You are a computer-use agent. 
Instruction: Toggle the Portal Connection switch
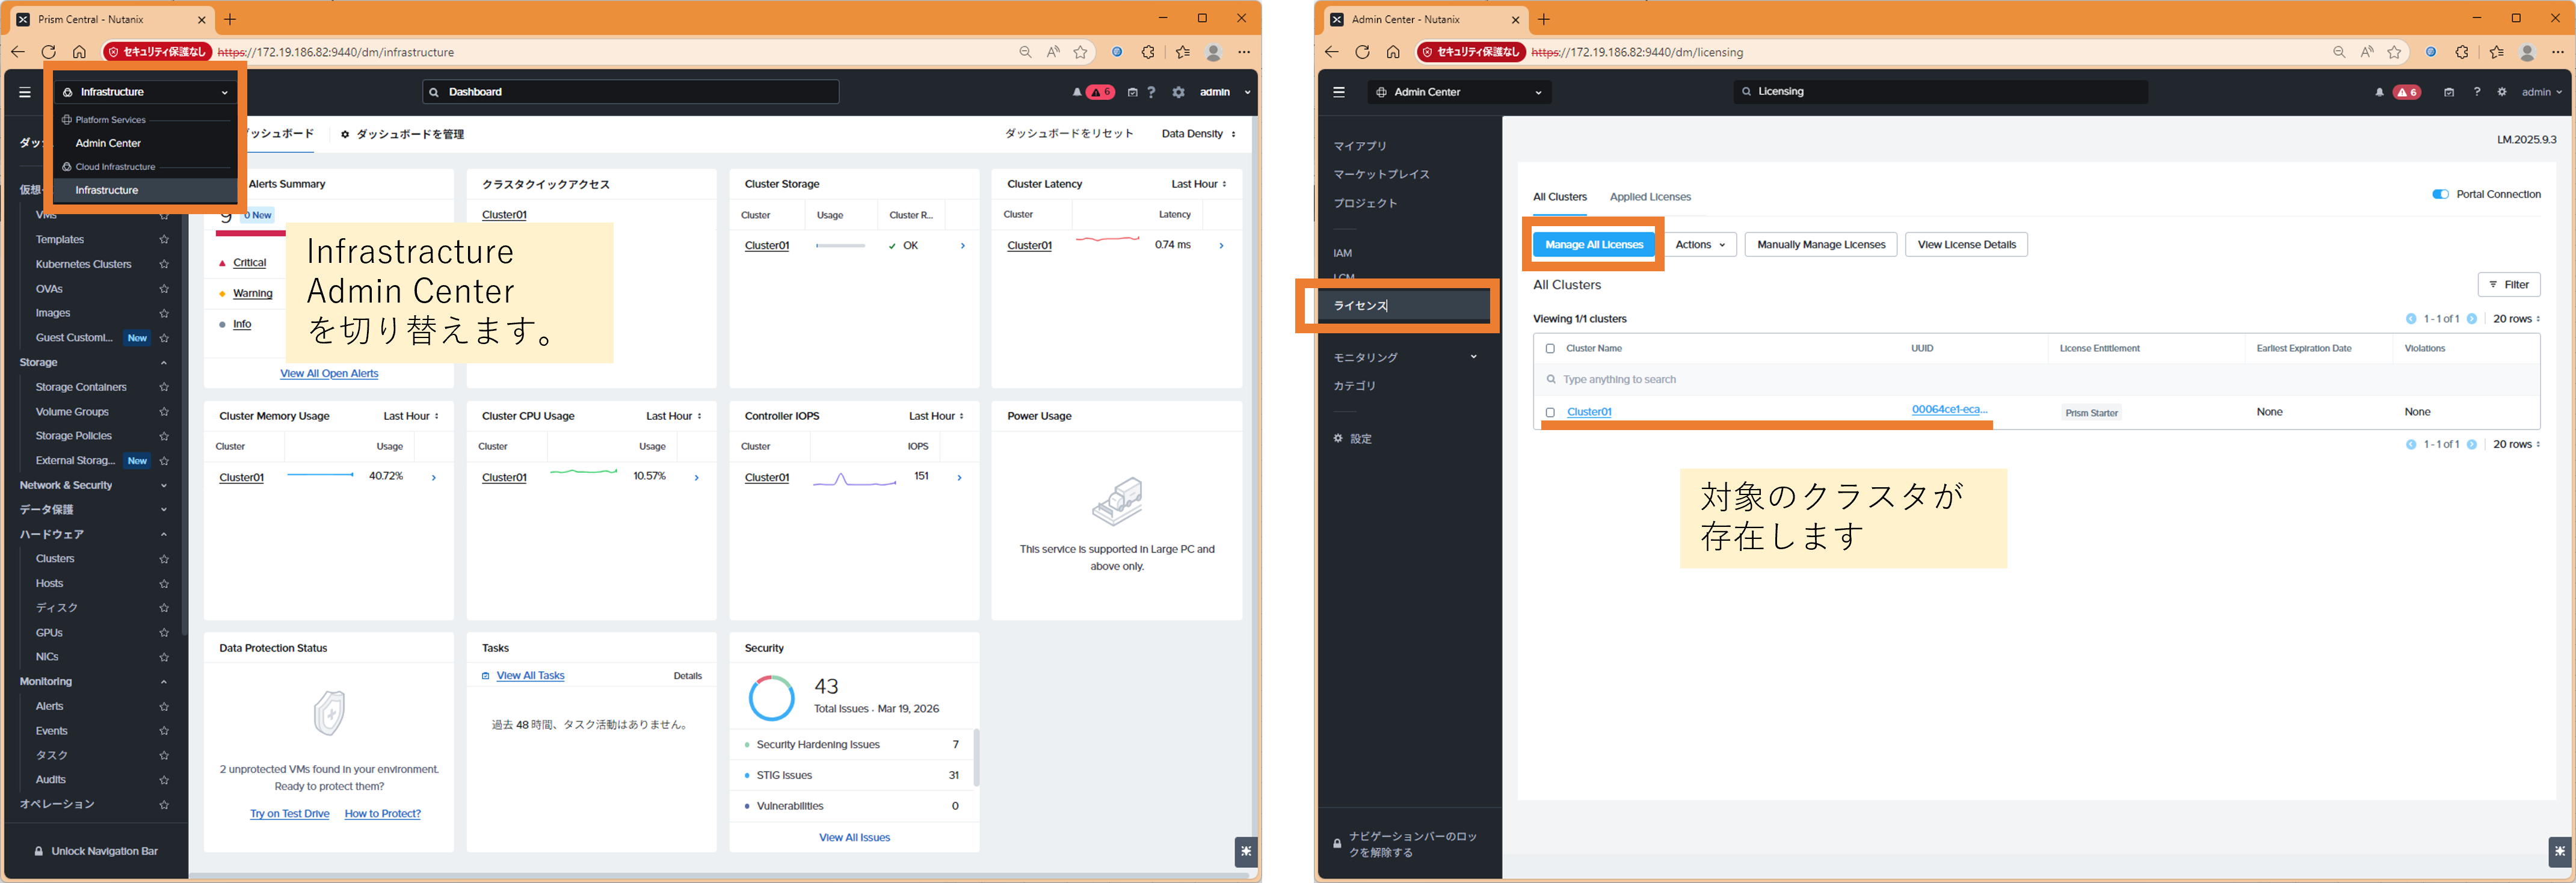click(2440, 194)
